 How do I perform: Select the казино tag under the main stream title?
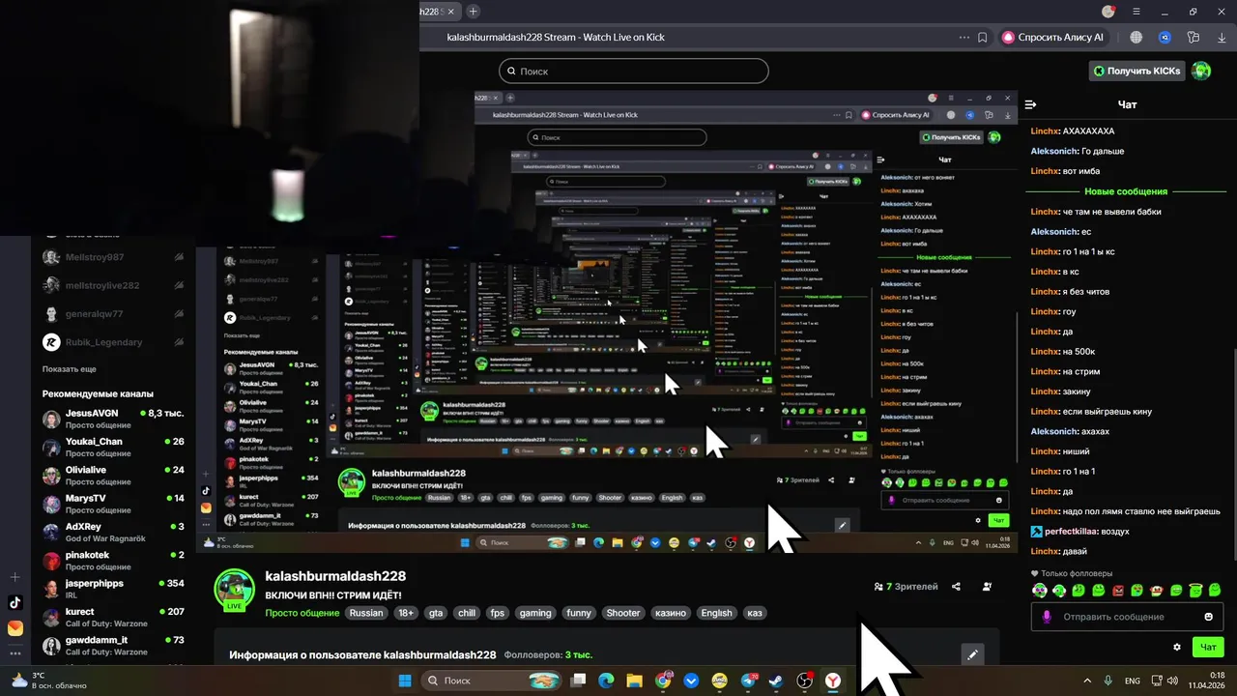[671, 613]
